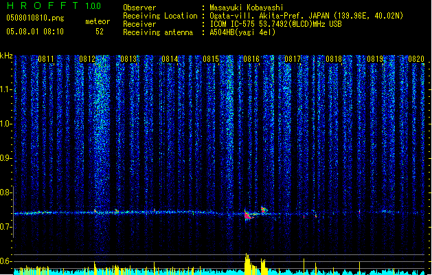Select the filename 0508010810.png

35,18
